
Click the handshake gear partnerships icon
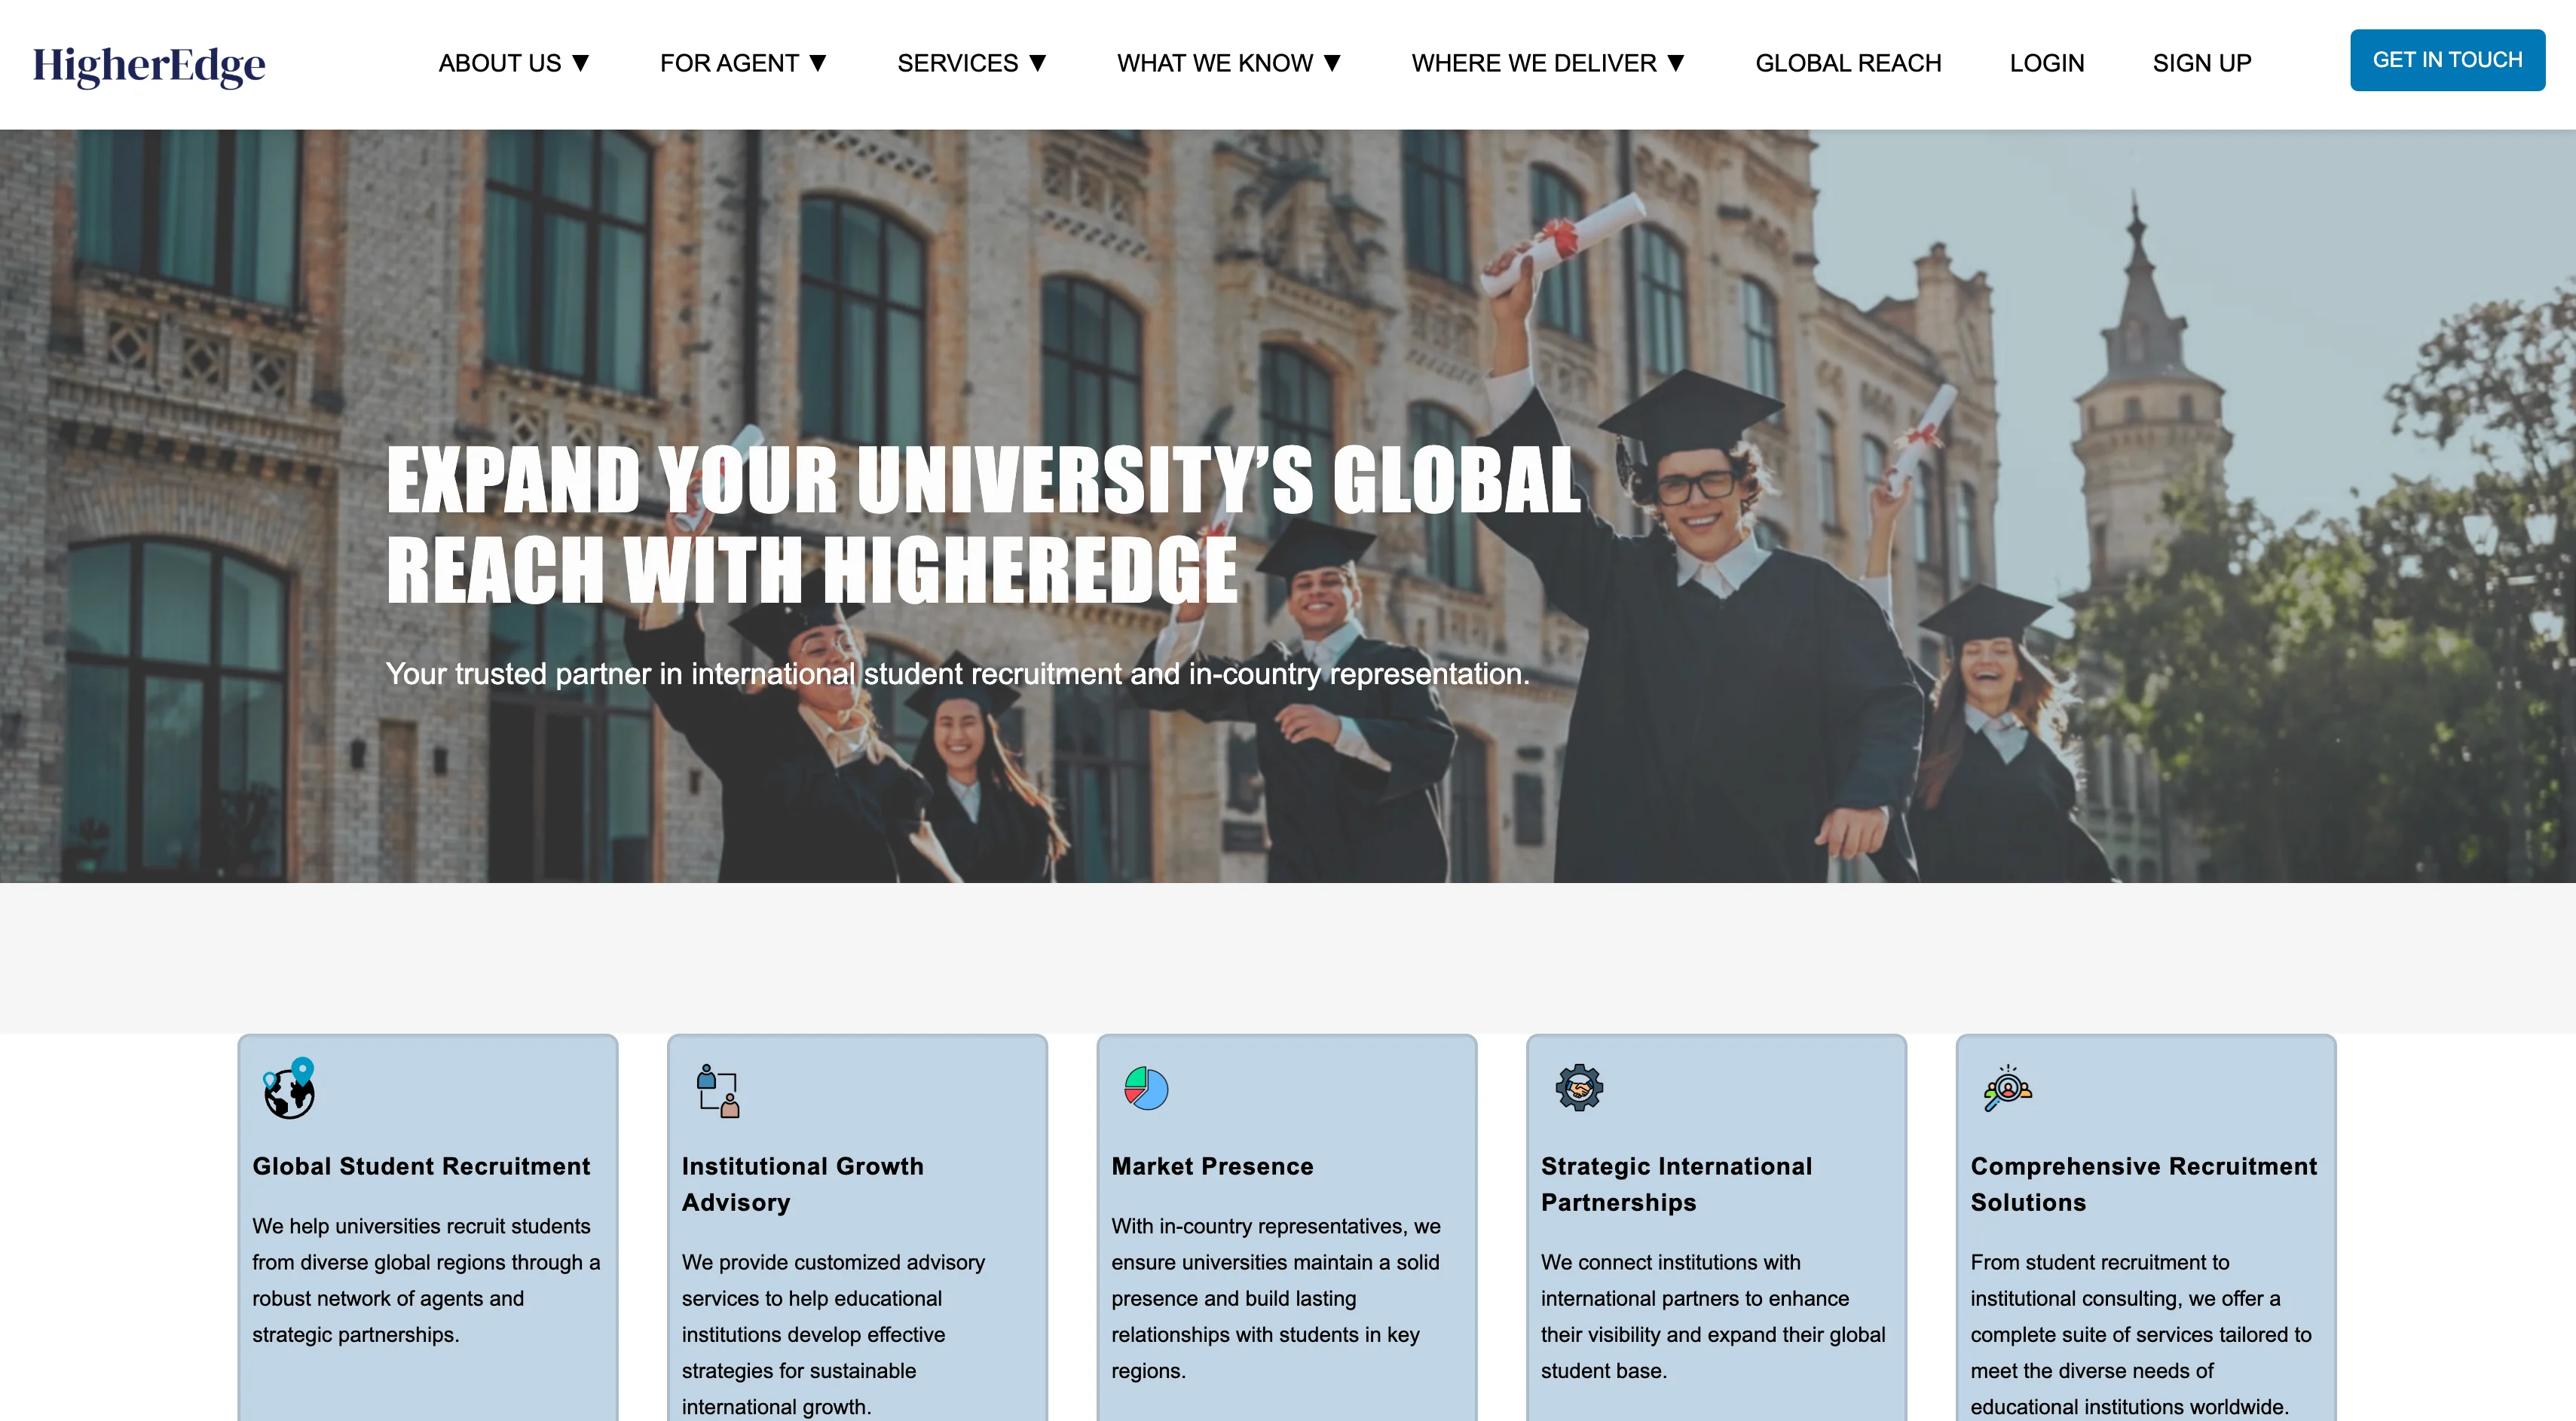tap(1578, 1088)
